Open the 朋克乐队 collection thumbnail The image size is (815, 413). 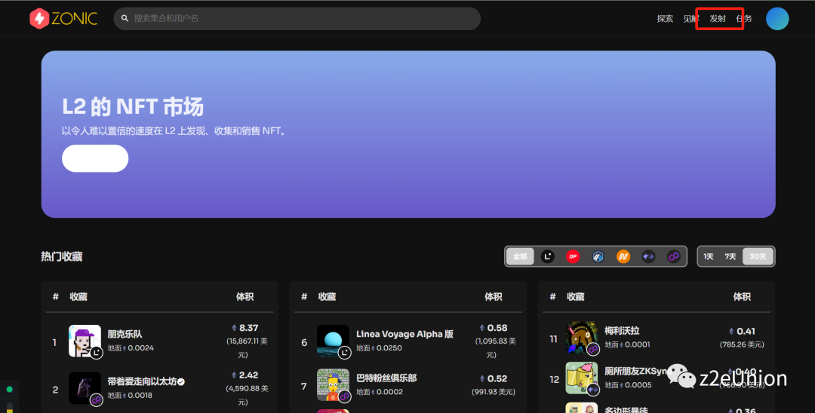pos(85,341)
